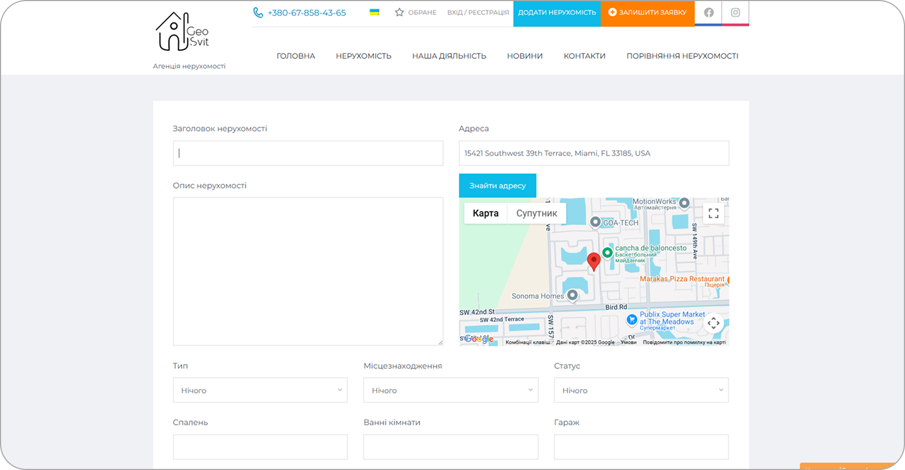
Task: Open map camera movement controls
Action: pyautogui.click(x=713, y=323)
